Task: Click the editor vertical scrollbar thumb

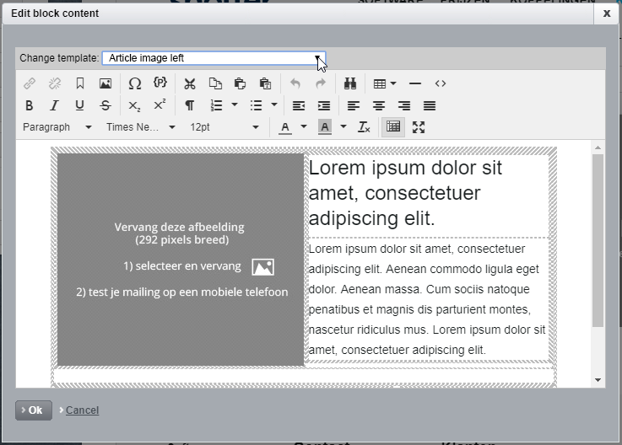Action: tap(598, 240)
